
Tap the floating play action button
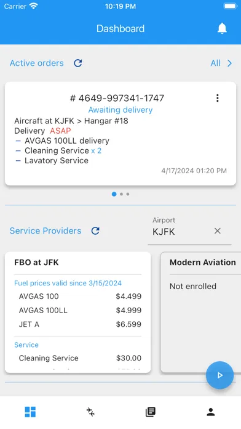click(219, 375)
